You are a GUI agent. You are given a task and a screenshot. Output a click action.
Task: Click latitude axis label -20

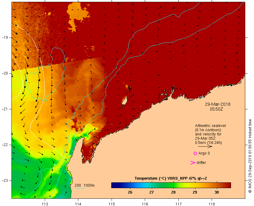tap(5, 73)
